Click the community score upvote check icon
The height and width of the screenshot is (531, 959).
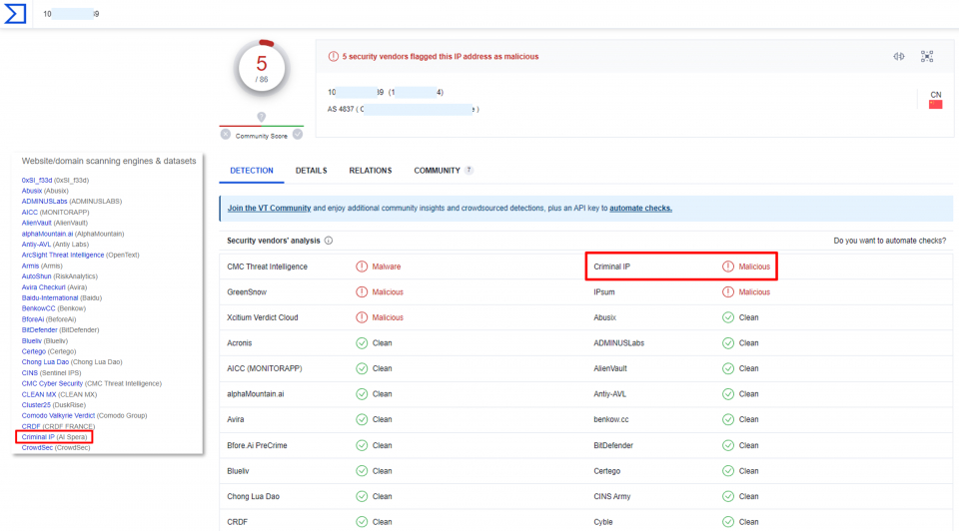click(298, 135)
